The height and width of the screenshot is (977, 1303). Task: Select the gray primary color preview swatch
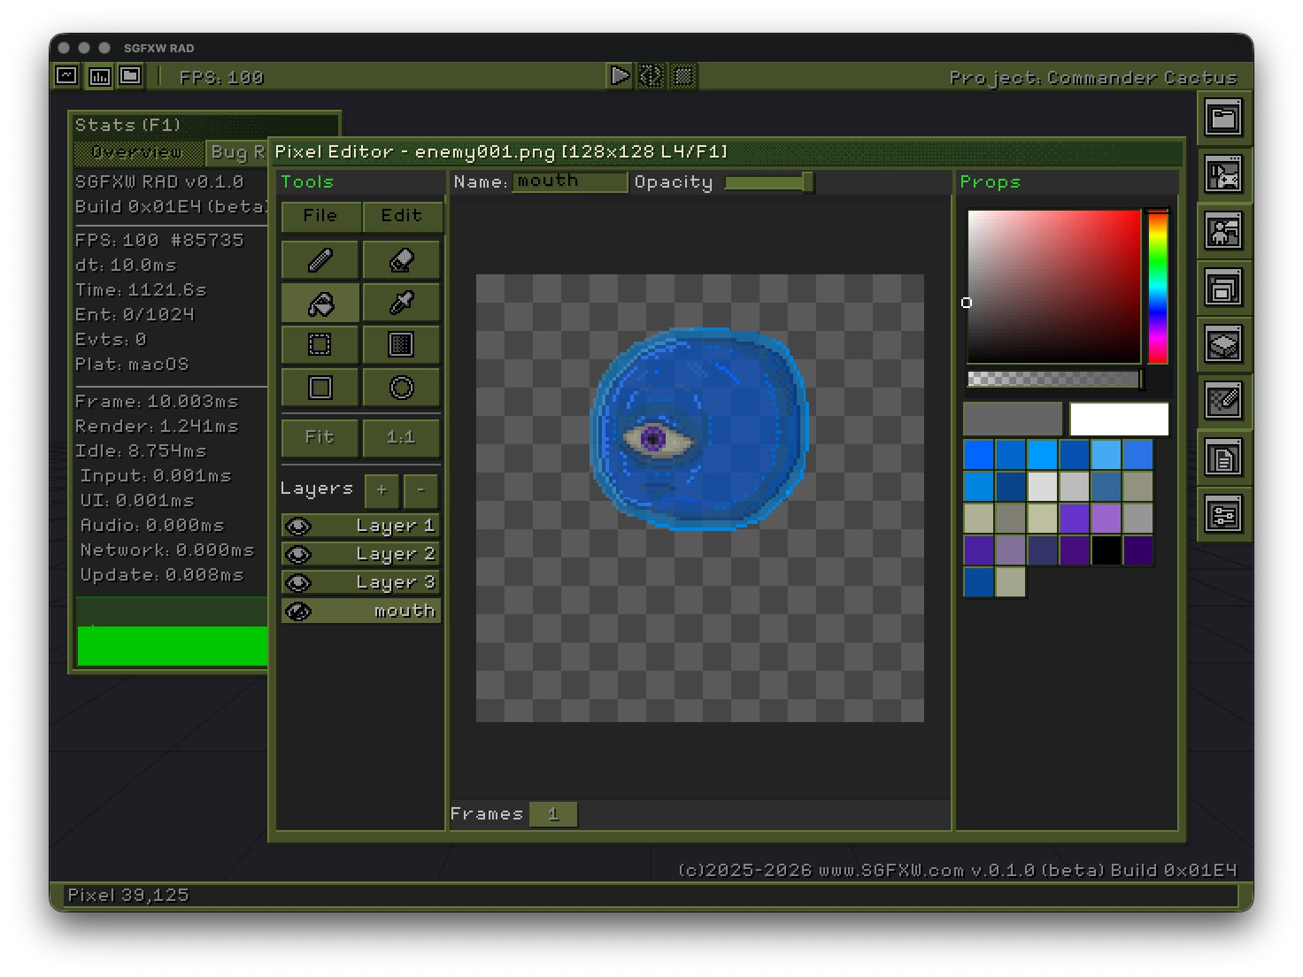pyautogui.click(x=1013, y=419)
